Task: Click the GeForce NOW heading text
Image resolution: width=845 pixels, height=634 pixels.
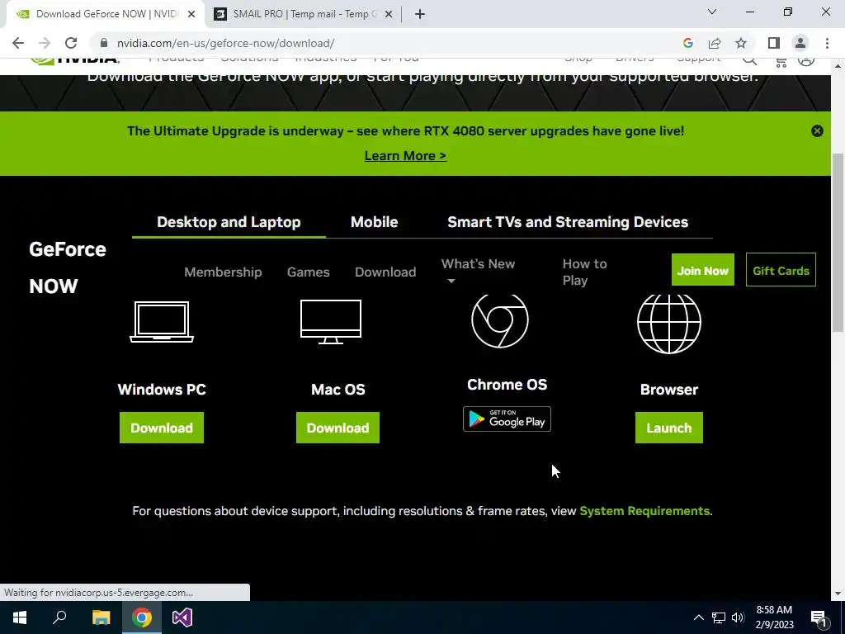Action: pyautogui.click(x=68, y=267)
